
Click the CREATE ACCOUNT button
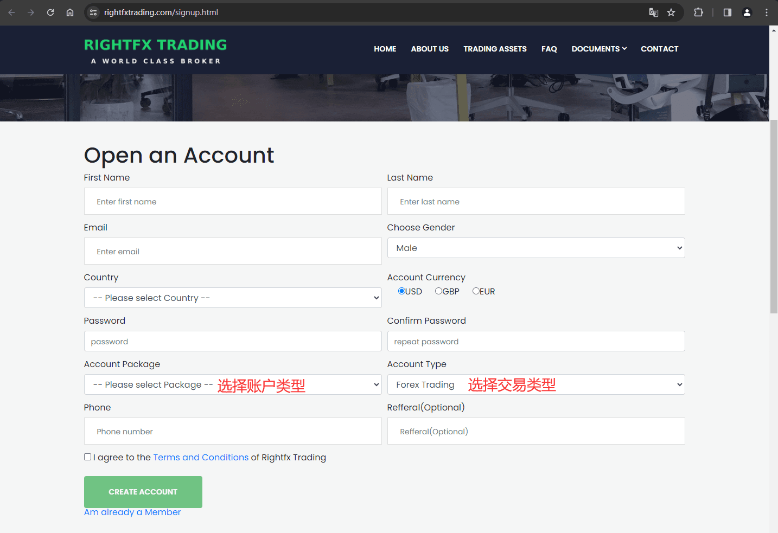[x=143, y=492]
